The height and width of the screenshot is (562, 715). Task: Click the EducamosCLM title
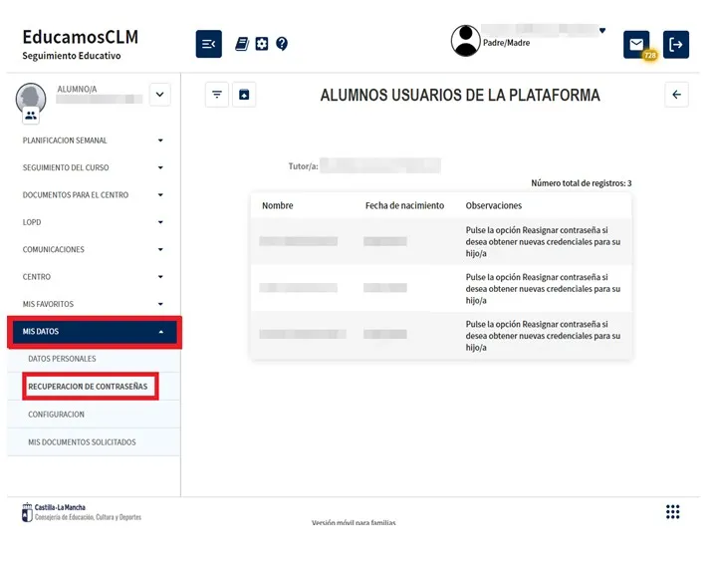pyautogui.click(x=81, y=37)
